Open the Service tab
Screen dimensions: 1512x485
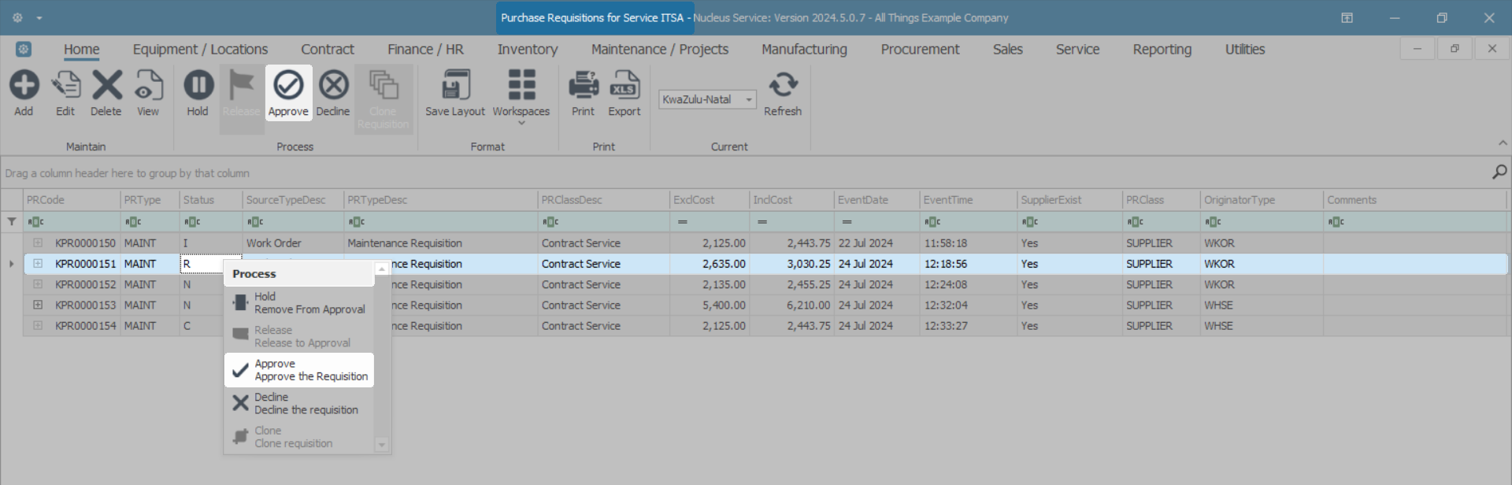[x=1077, y=49]
